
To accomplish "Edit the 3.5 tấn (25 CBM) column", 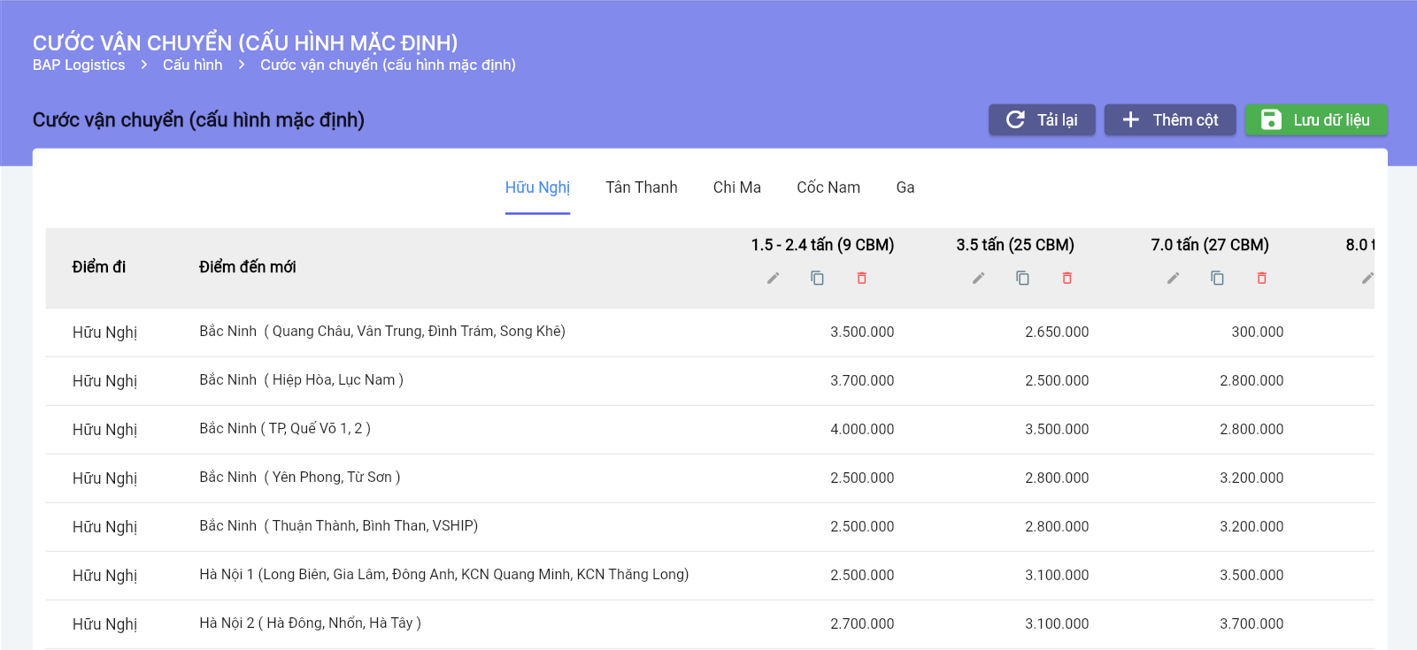I will (978, 279).
